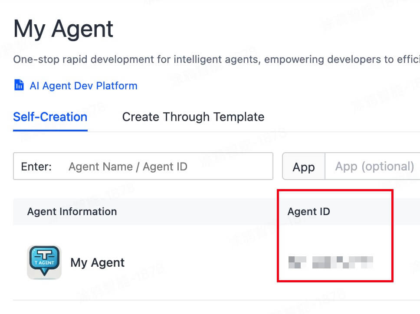Image resolution: width=420 pixels, height=314 pixels.
Task: Click the empty space in the My Agent row
Action: (x=195, y=262)
